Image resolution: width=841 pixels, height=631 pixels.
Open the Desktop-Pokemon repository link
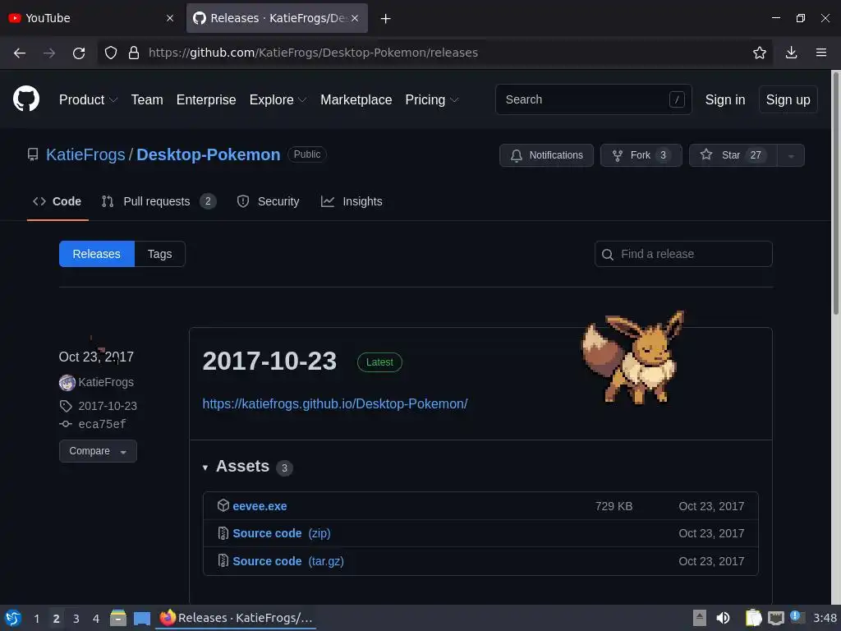[208, 154]
